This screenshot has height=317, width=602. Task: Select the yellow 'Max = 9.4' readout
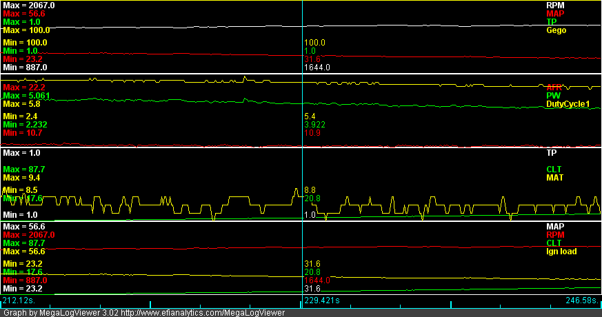(21, 178)
